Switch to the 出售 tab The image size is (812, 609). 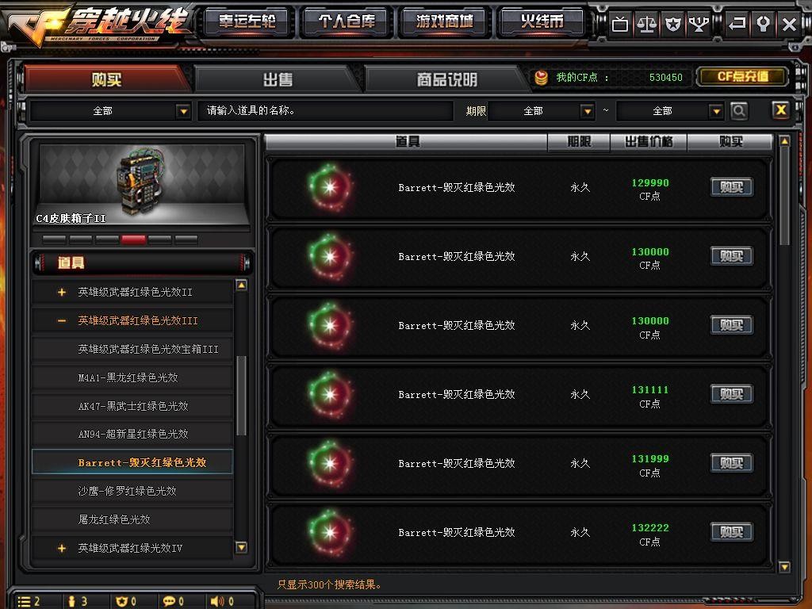point(278,79)
